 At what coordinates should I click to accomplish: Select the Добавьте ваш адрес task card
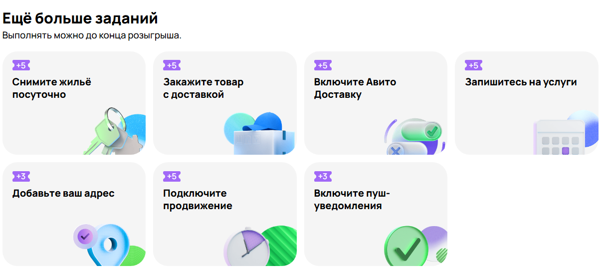click(74, 214)
